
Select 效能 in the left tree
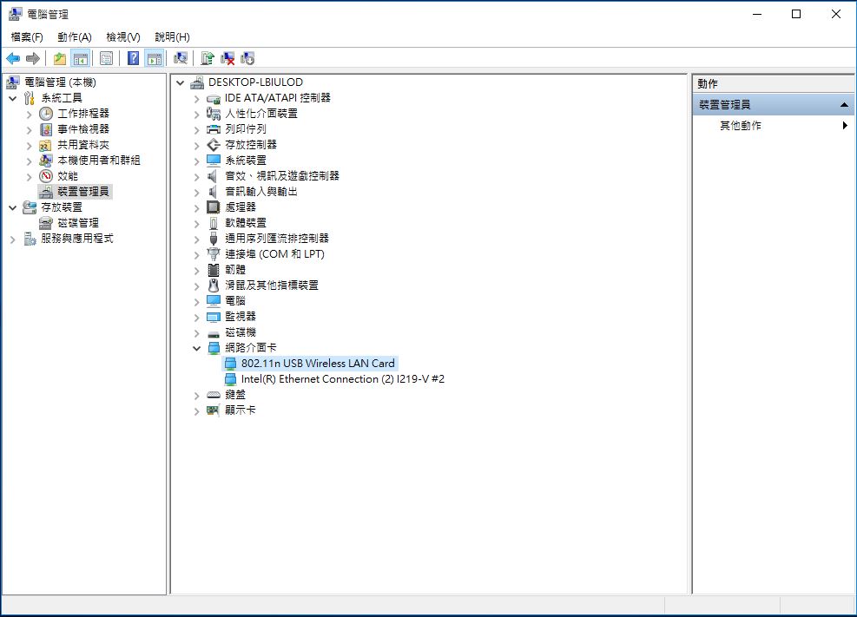68,176
